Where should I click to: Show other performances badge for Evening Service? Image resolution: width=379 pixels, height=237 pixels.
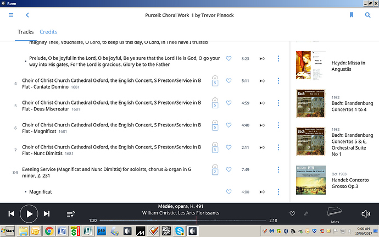pyautogui.click(x=215, y=170)
